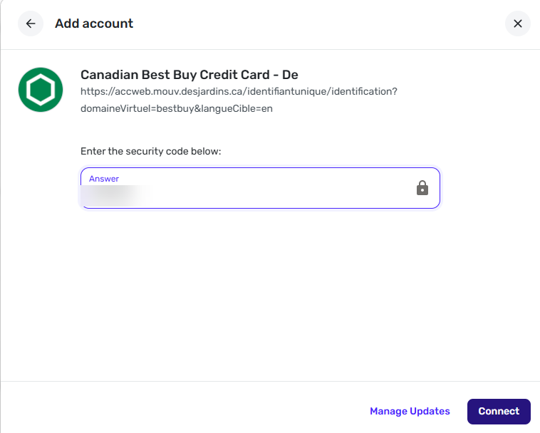Click the accweb.mouv.desjardins.ca URL line
The image size is (540, 433).
pos(239,92)
